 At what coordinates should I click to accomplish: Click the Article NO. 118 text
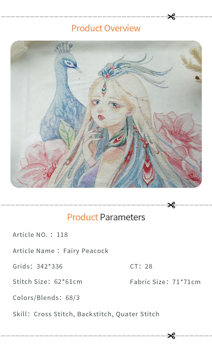[40, 235]
